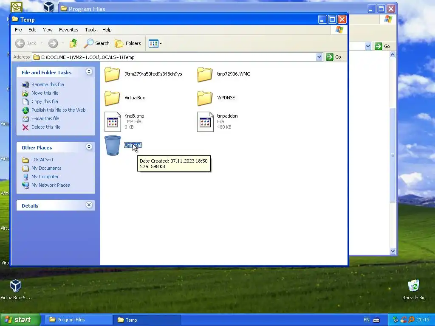Click the system clock showing 20:19

(423, 320)
